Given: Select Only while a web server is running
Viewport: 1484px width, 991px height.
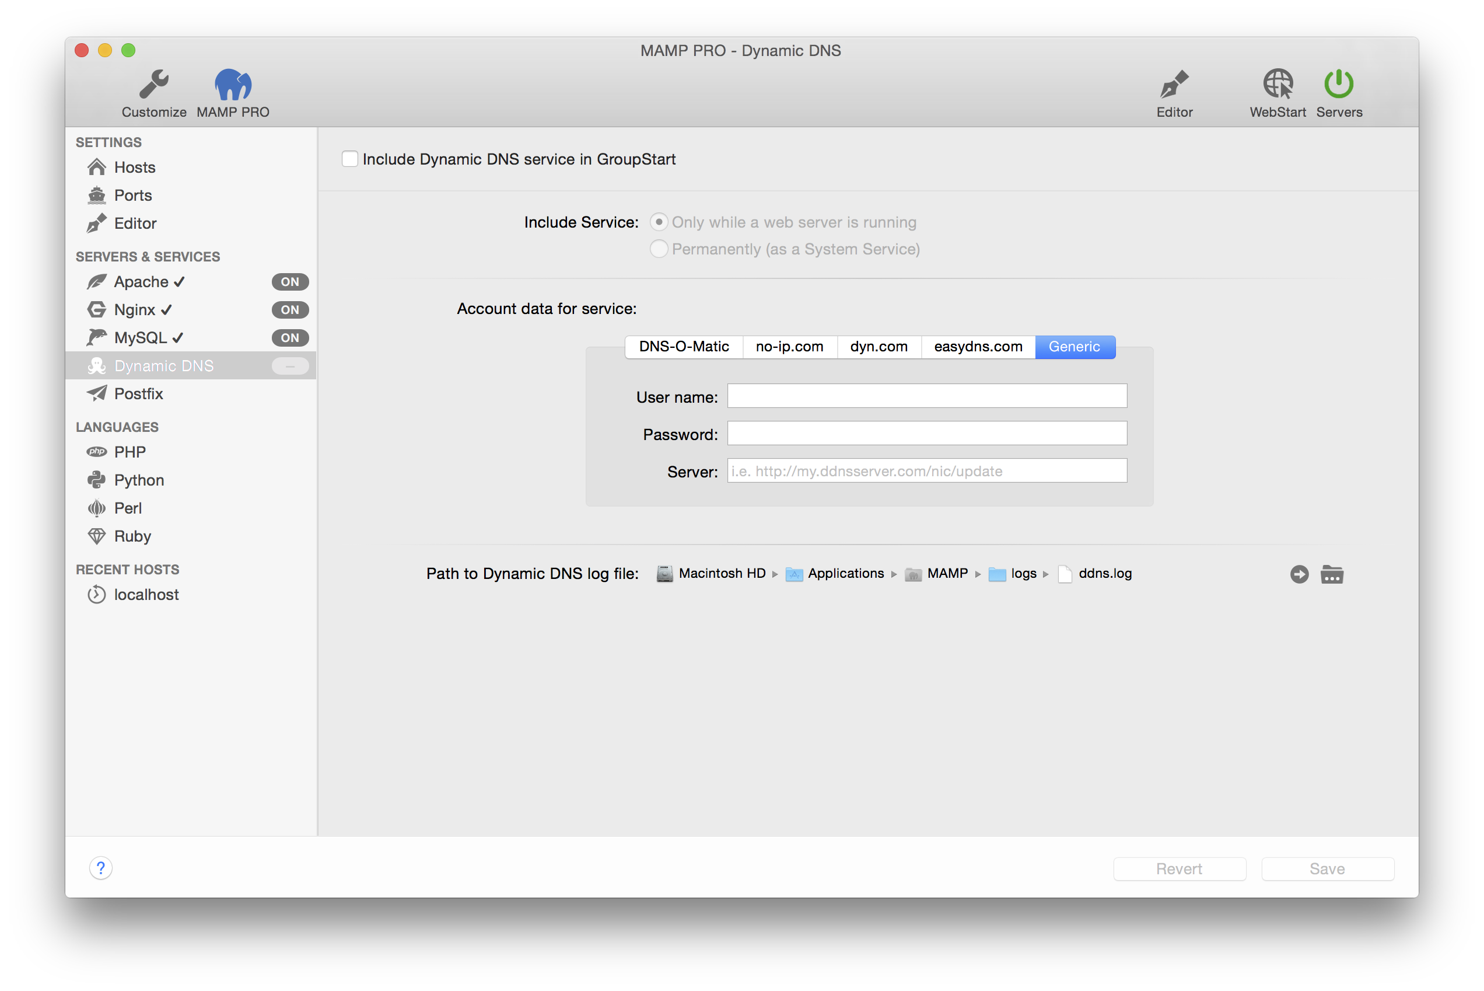Looking at the screenshot, I should (659, 222).
